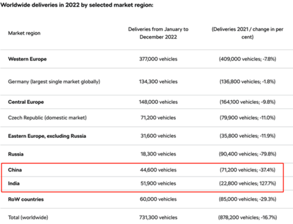Screen dimensions: 293x224
Task: Select the Worldwide deliveries in 2022 heading
Action: click(x=77, y=5)
